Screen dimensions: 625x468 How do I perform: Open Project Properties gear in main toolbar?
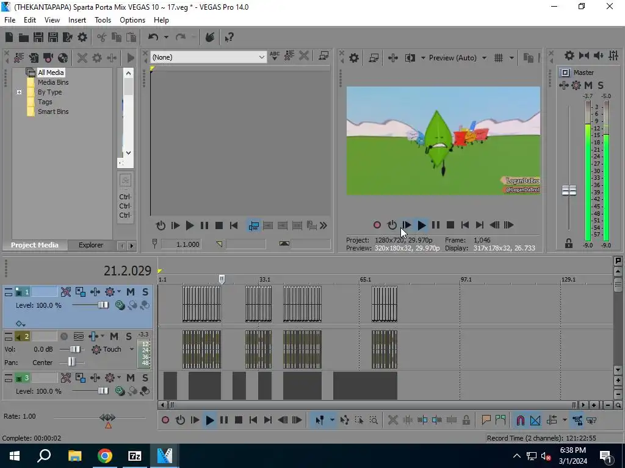pyautogui.click(x=82, y=37)
